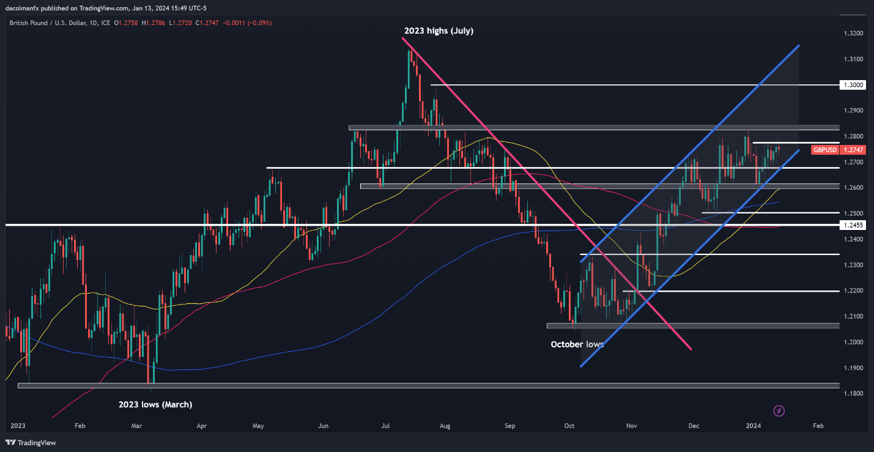This screenshot has width=874, height=452.
Task: Click the 'October lows' annotation
Action: point(577,344)
